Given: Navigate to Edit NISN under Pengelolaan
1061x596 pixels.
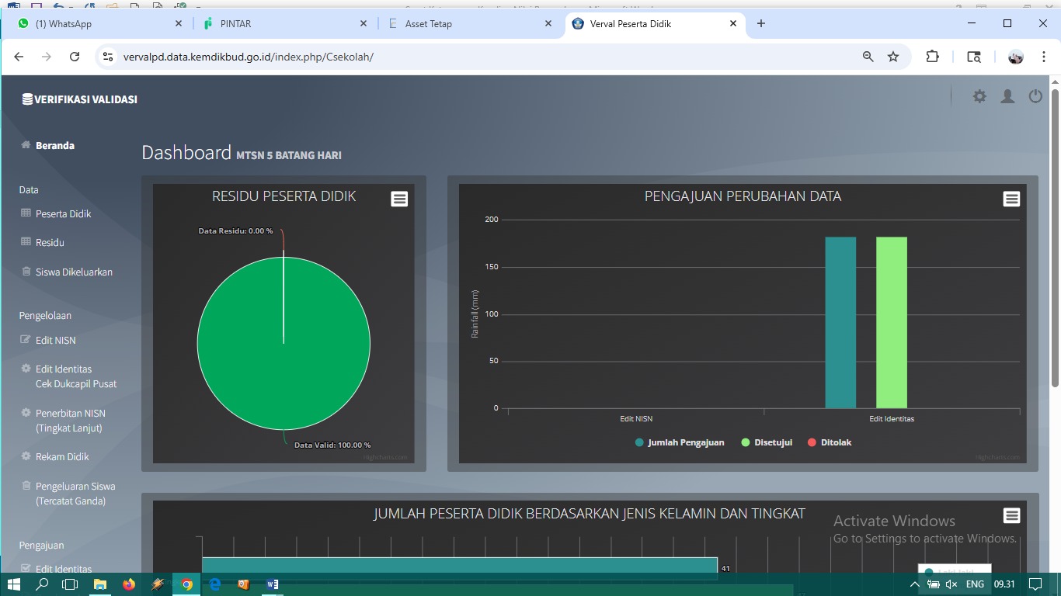Looking at the screenshot, I should coord(54,340).
